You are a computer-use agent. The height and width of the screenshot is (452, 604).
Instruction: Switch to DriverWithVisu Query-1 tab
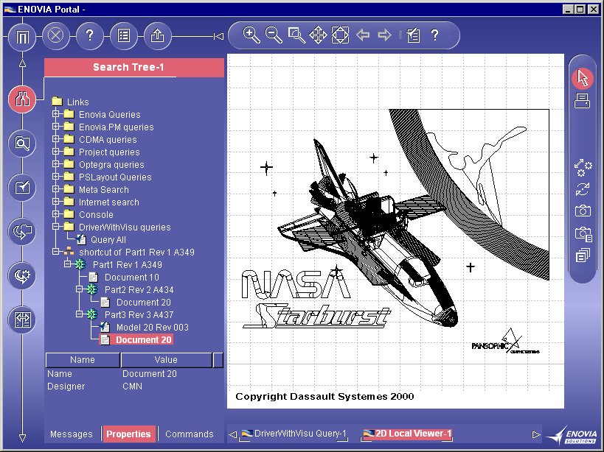coord(294,434)
